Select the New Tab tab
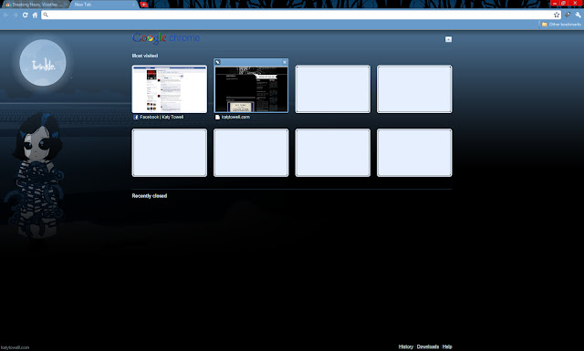The image size is (584, 351). pyautogui.click(x=103, y=5)
